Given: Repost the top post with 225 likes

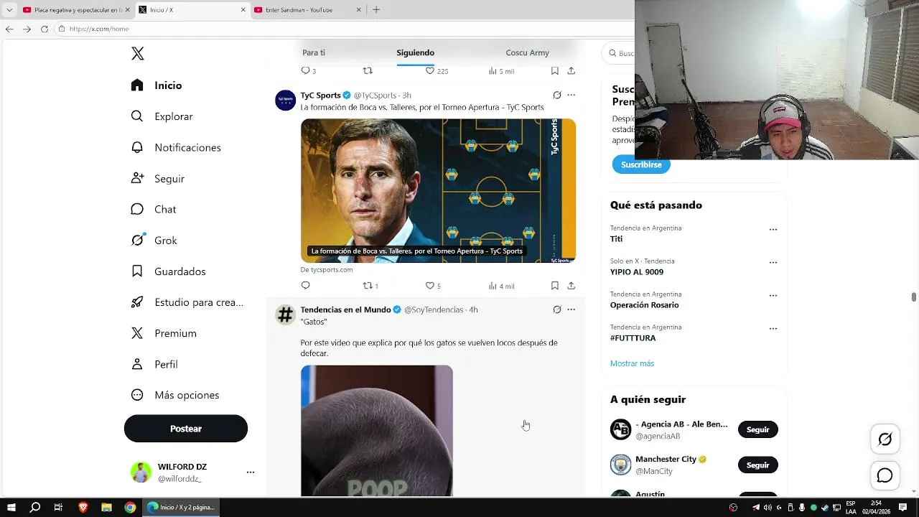Looking at the screenshot, I should [368, 70].
